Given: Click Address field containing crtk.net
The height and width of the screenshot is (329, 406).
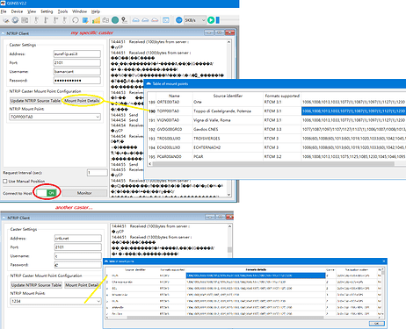Looking at the screenshot, I should tap(78, 239).
